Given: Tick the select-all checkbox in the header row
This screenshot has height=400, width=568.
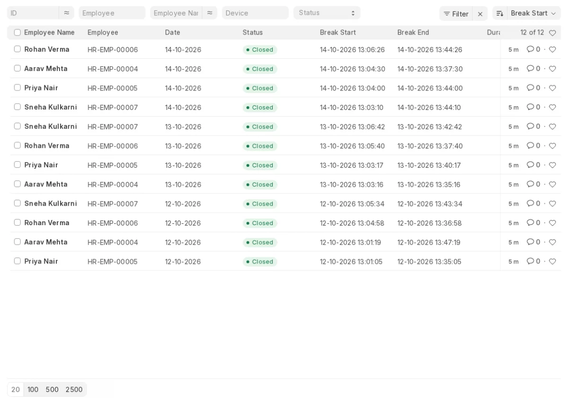Looking at the screenshot, I should [x=18, y=32].
